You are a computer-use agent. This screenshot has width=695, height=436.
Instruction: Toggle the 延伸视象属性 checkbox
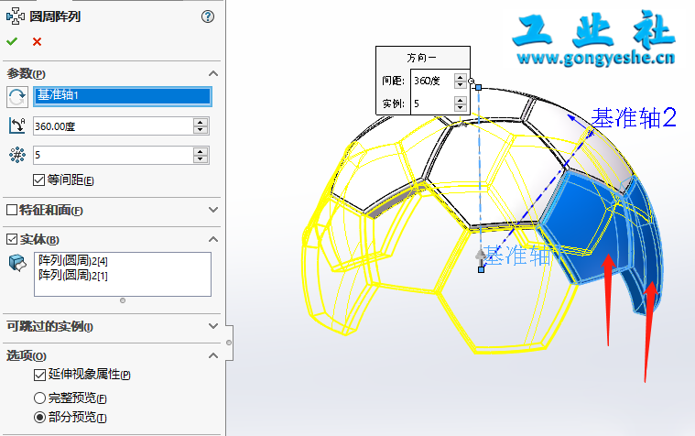(x=39, y=375)
